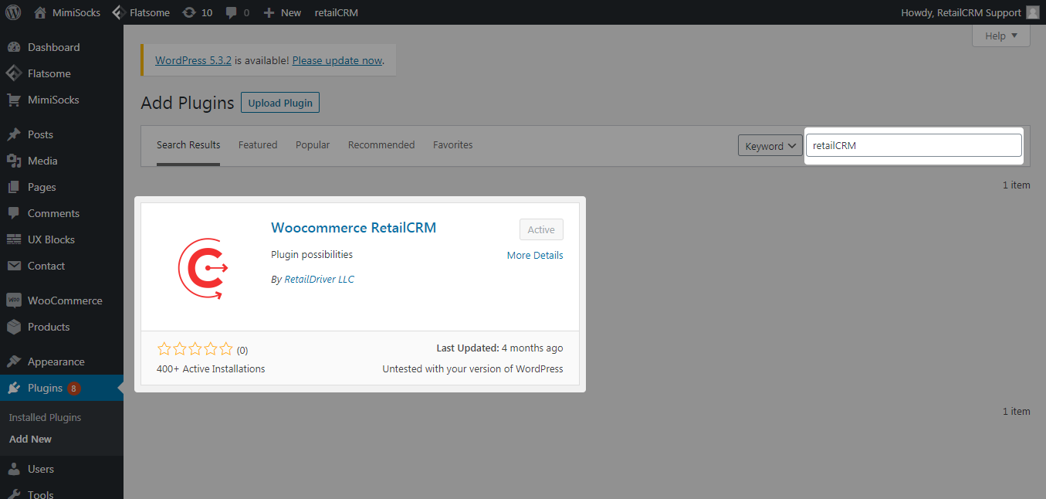Image resolution: width=1046 pixels, height=499 pixels.
Task: Click the plugin star rating
Action: (x=195, y=349)
